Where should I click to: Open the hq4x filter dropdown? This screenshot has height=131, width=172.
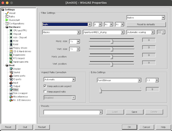tap(89, 24)
